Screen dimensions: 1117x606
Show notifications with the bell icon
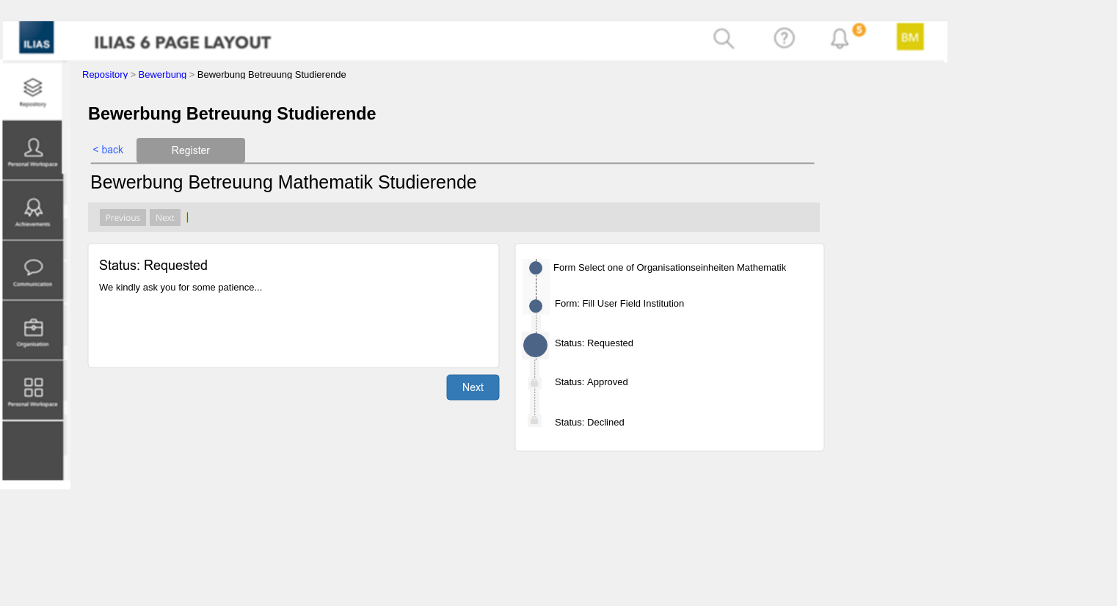point(840,38)
